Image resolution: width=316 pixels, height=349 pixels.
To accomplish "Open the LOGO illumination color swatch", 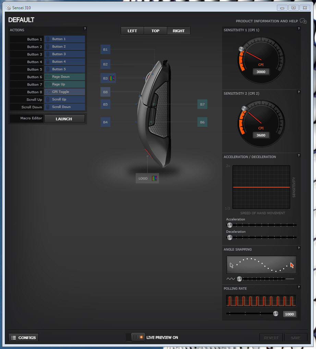I will tap(154, 179).
